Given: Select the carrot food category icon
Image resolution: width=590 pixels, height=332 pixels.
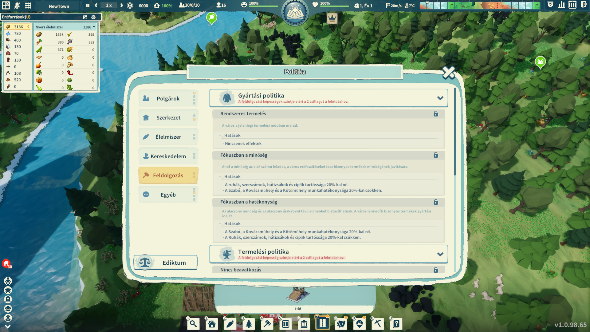Looking at the screenshot, I should coord(230,324).
